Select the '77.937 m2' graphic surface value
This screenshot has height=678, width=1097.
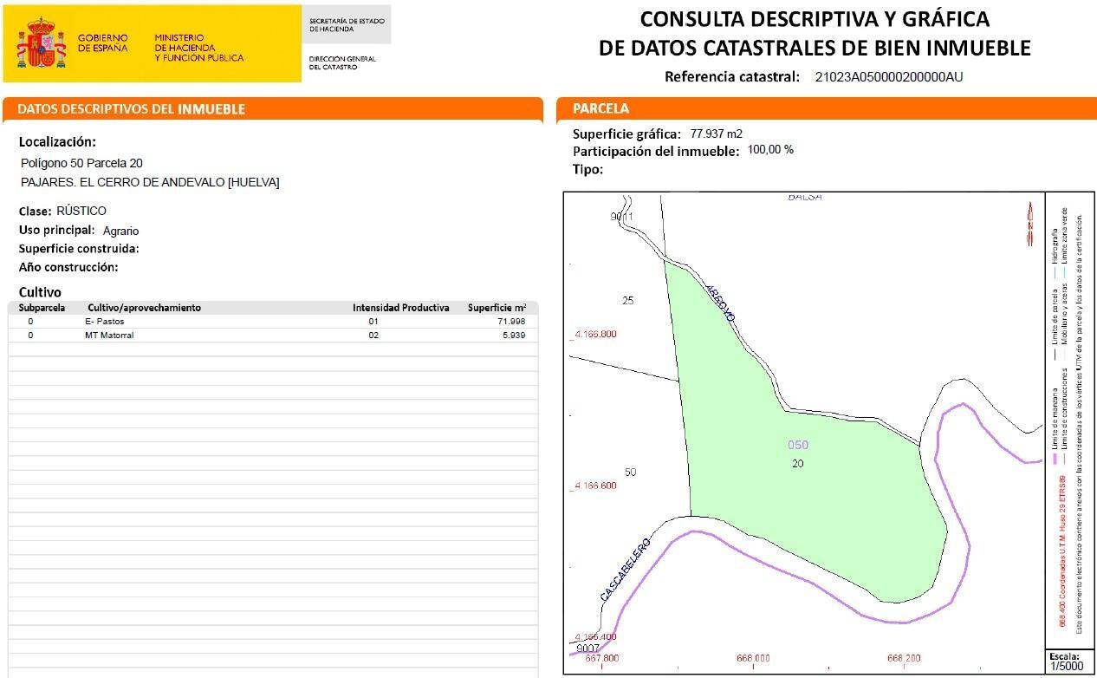click(717, 134)
